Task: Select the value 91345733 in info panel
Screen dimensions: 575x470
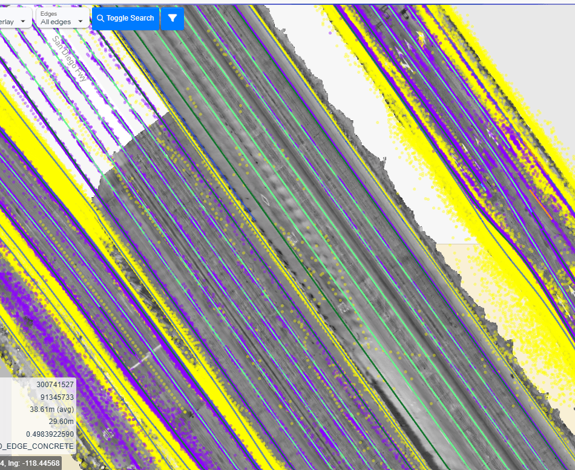Action: [57, 397]
